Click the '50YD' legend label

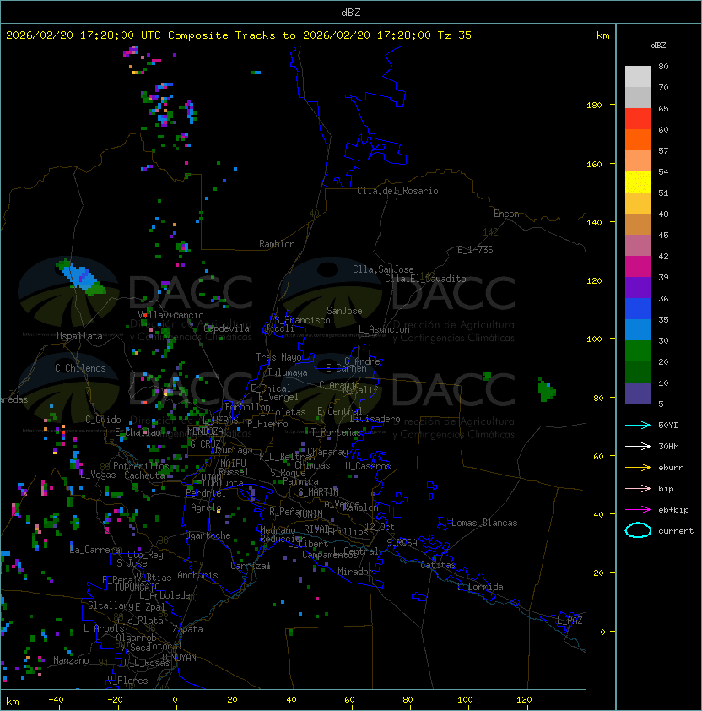pyautogui.click(x=668, y=425)
